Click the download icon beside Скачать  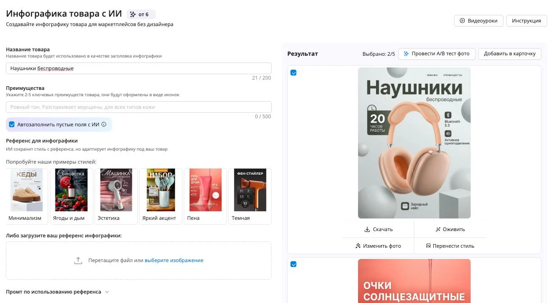pos(367,229)
